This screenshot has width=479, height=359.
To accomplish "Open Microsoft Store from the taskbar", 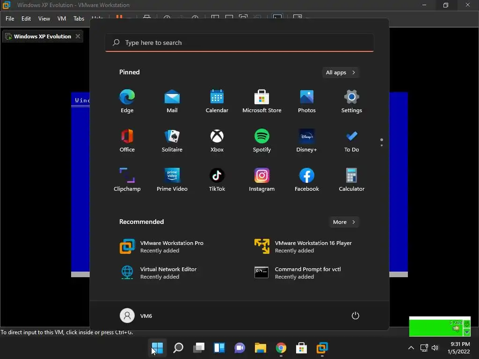I will 302,348.
